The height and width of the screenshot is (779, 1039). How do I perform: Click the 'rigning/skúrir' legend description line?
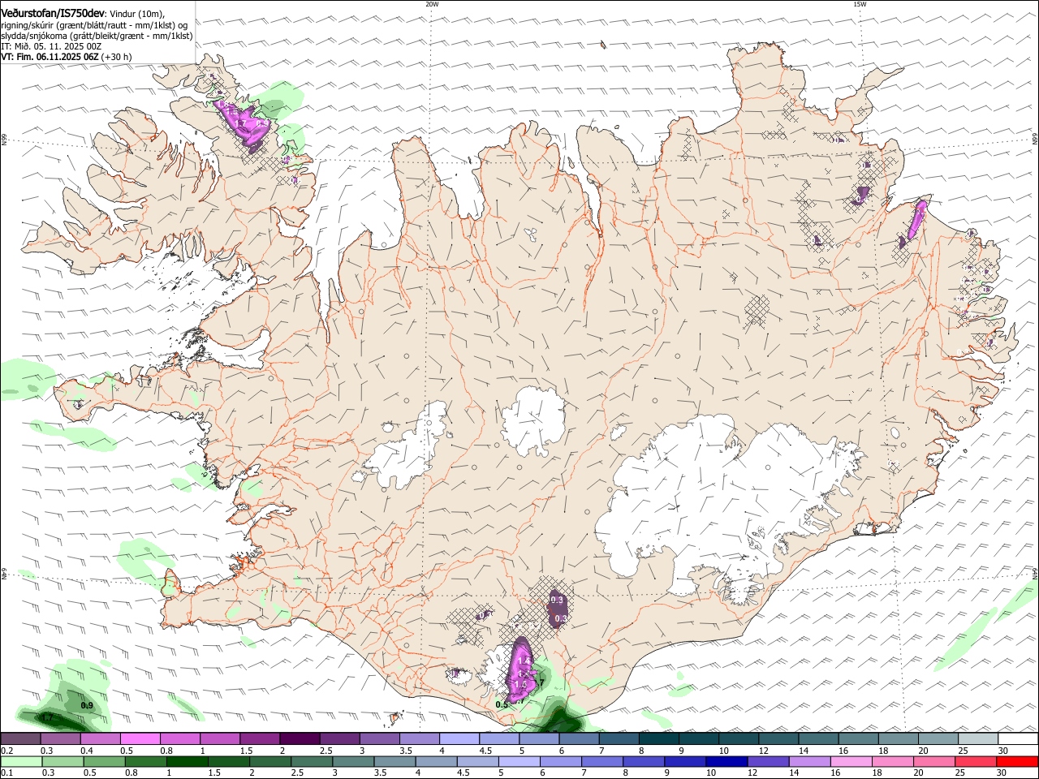pyautogui.click(x=94, y=25)
